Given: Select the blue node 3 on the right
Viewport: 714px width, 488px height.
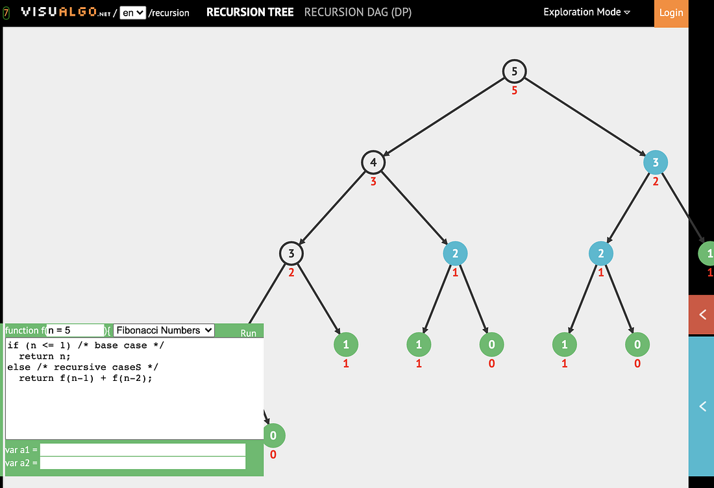Looking at the screenshot, I should 655,162.
